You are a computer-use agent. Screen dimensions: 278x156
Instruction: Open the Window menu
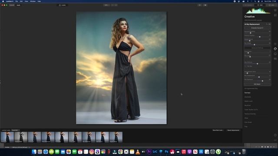pyautogui.click(x=33, y=1)
